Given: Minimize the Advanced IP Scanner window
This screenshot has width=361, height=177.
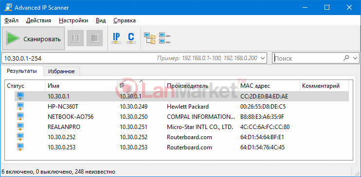Looking at the screenshot, I should click(x=306, y=7).
